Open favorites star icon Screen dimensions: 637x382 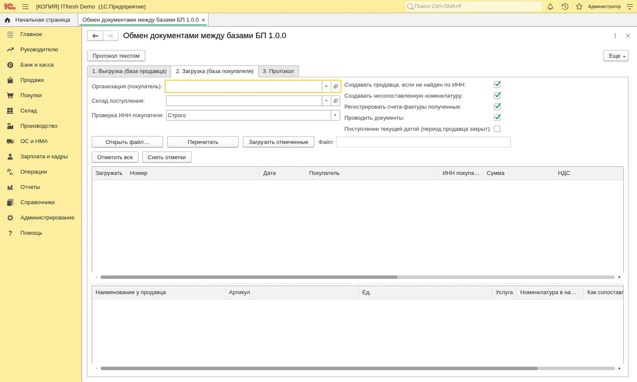pos(579,6)
